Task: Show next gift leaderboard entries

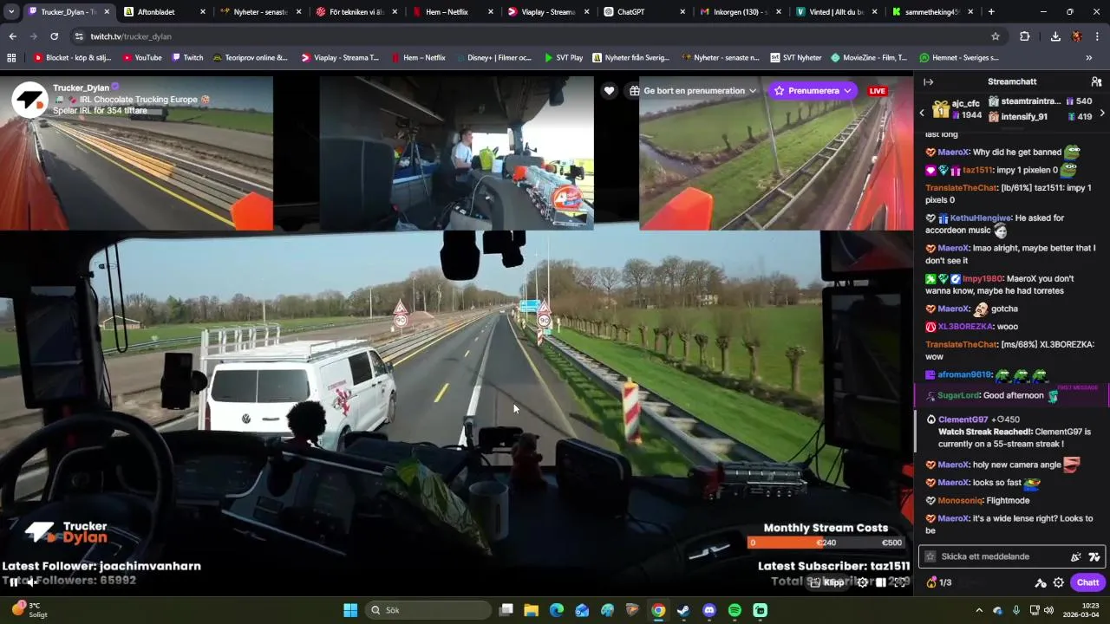Action: [x=1102, y=113]
